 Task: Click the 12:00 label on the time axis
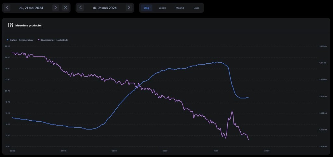tap(165, 151)
